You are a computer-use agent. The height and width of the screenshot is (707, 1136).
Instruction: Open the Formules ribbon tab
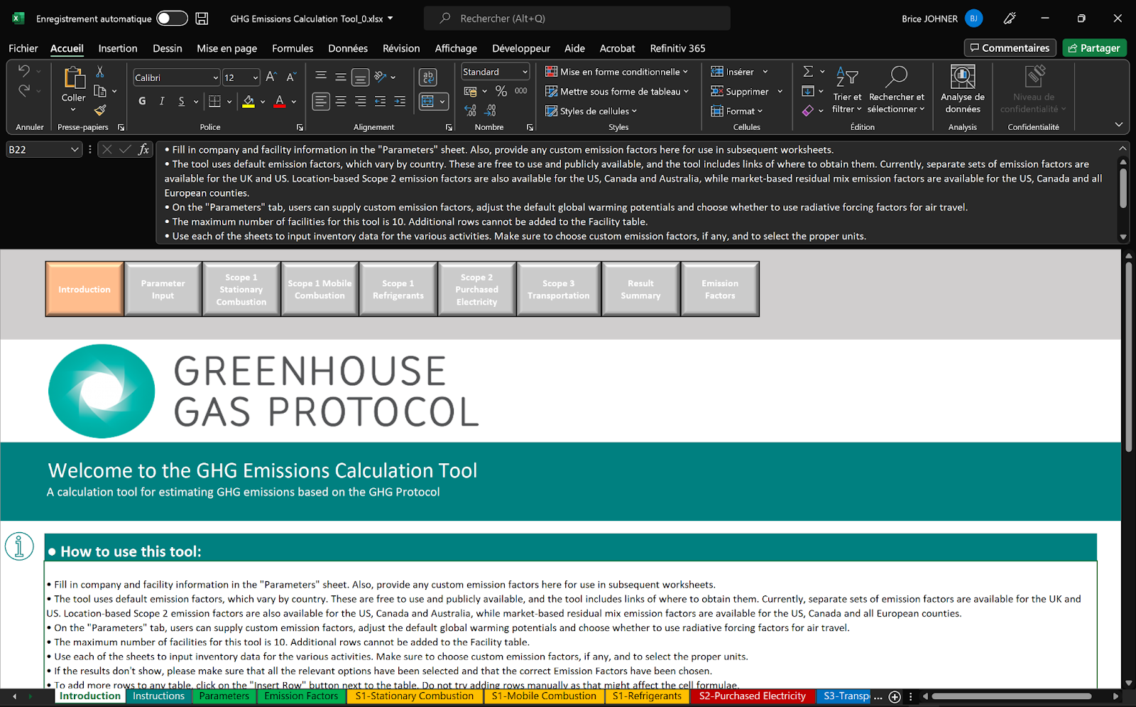[293, 48]
